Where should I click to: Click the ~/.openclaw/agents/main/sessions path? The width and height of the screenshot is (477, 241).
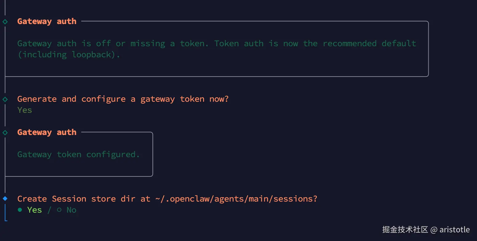coord(236,199)
